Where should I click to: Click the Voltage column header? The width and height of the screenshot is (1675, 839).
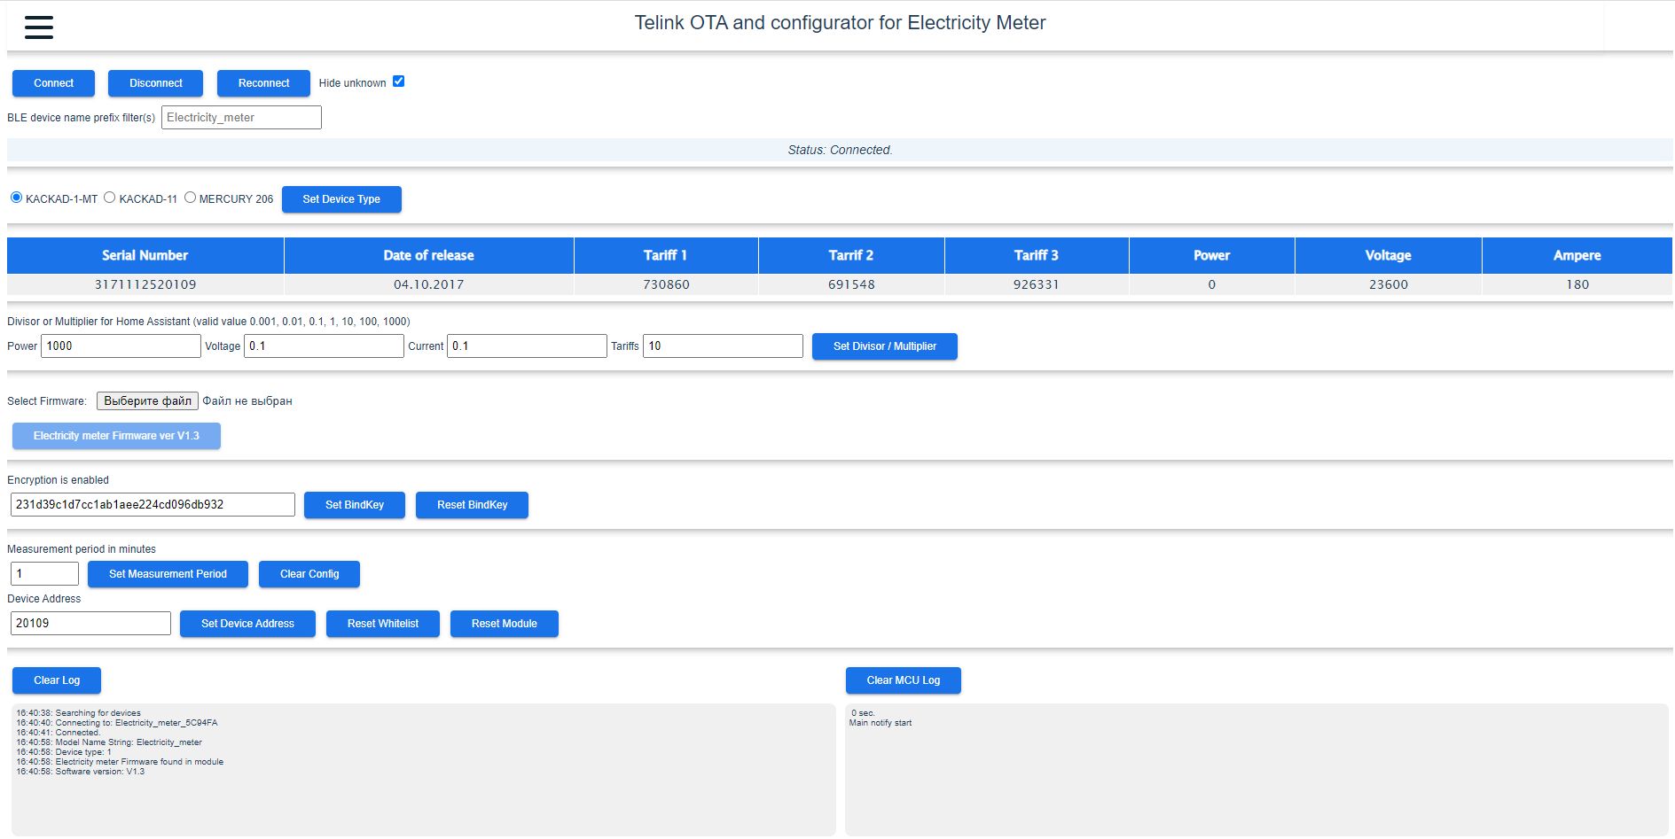coord(1389,255)
